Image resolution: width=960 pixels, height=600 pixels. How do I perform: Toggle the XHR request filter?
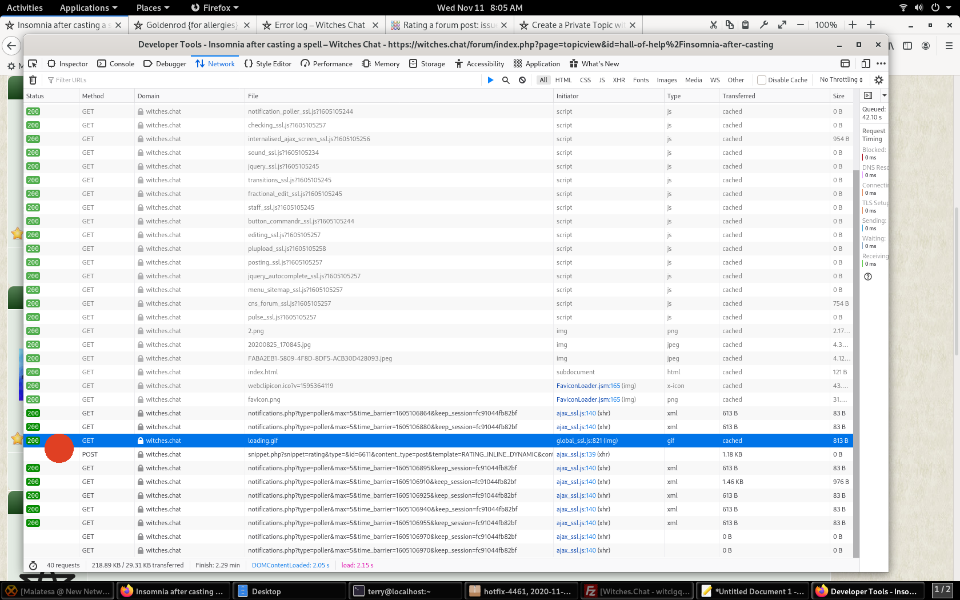coord(619,80)
